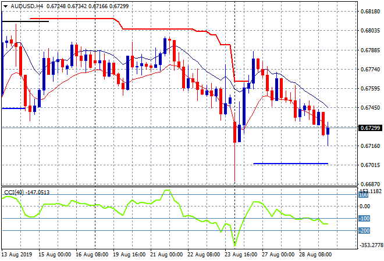Click the 0.67885 price axis label
This screenshot has width=384, height=261.
[370, 50]
